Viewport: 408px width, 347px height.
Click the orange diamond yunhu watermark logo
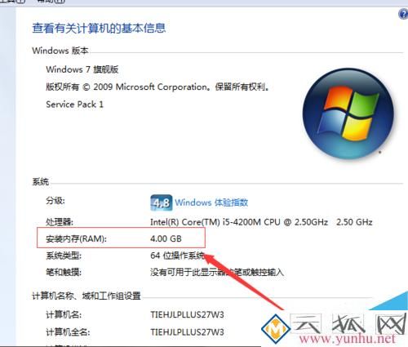pos(275,328)
